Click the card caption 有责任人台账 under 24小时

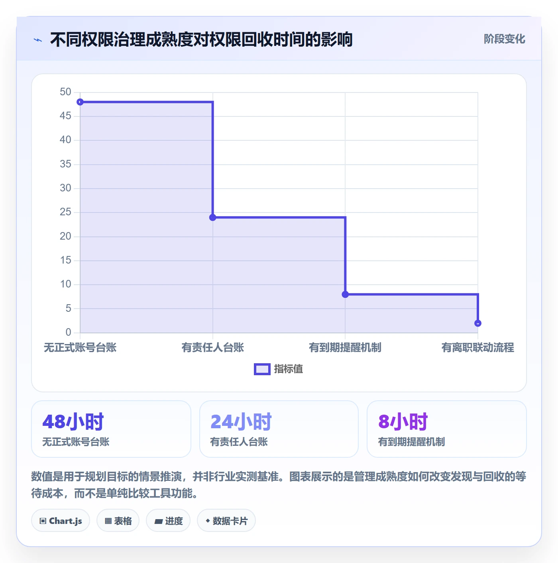239,442
